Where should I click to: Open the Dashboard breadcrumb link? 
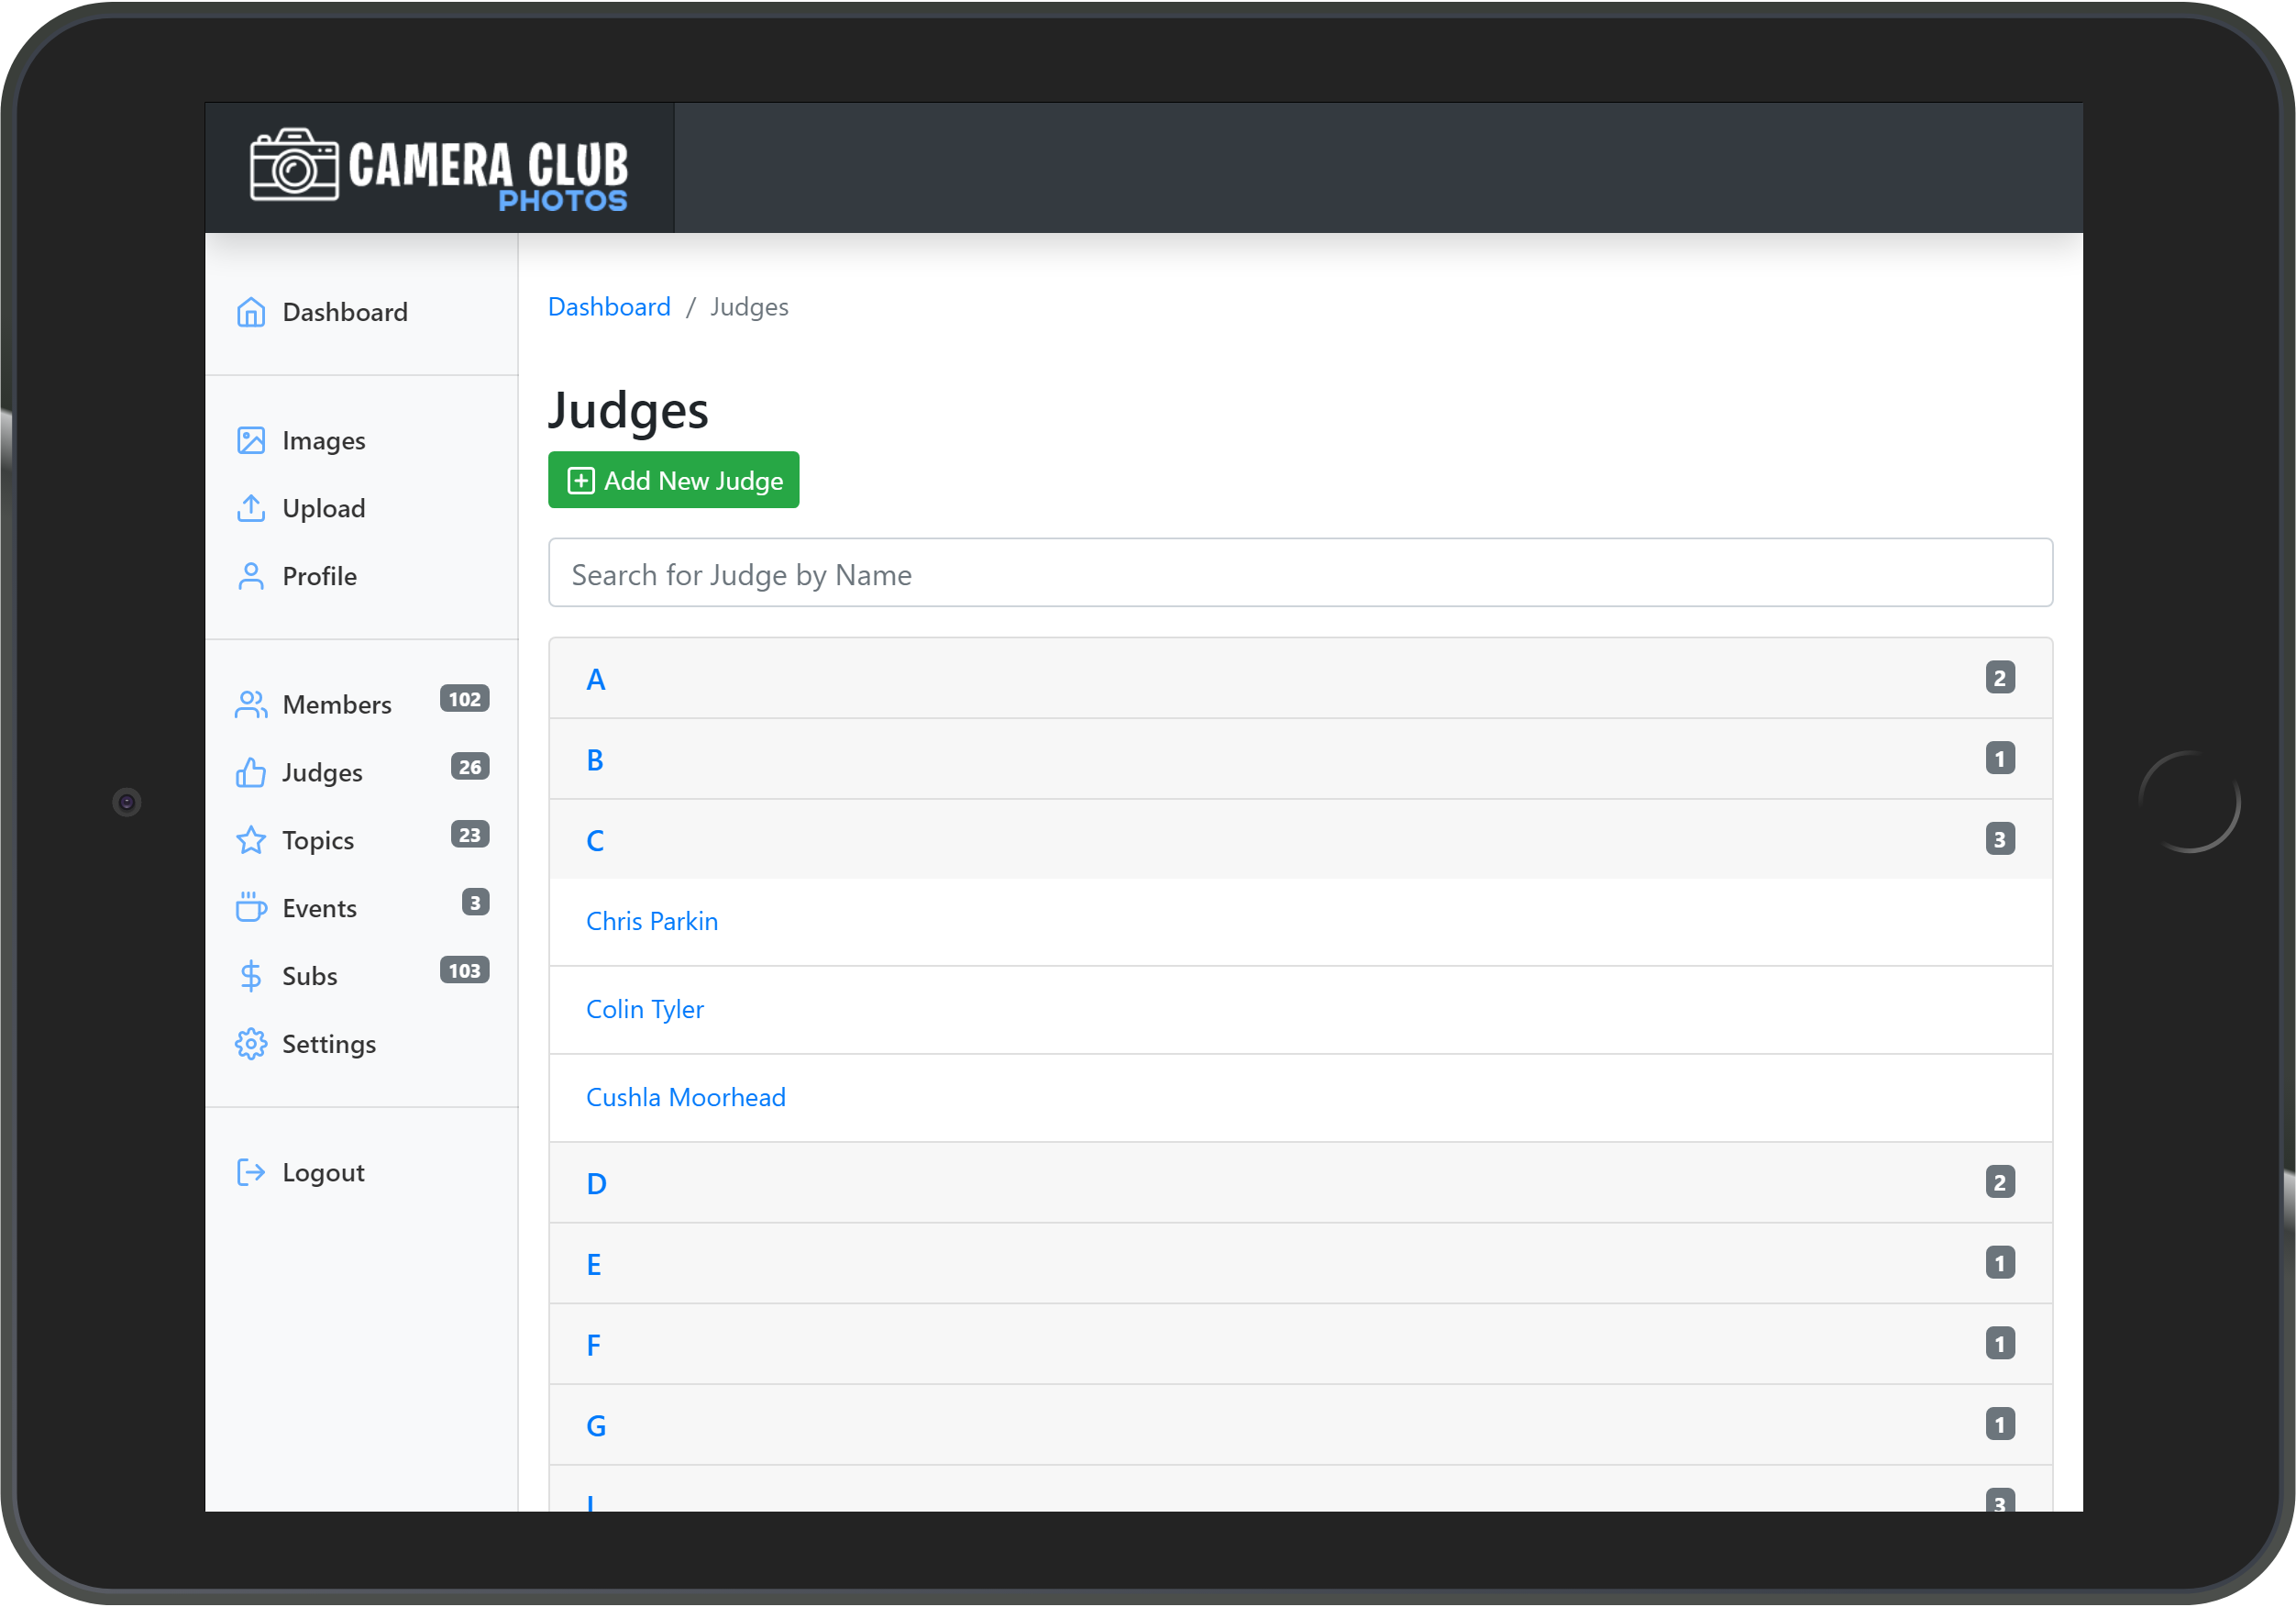click(609, 307)
